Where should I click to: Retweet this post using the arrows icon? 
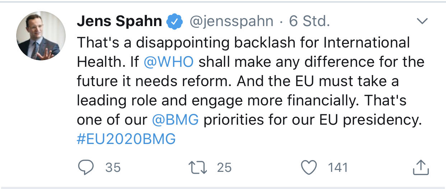coord(198,167)
